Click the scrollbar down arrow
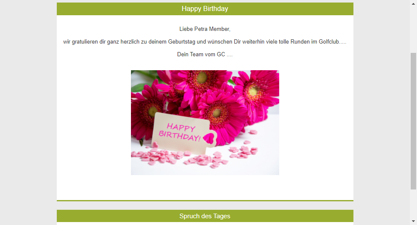This screenshot has height=225, width=417. [x=413, y=221]
